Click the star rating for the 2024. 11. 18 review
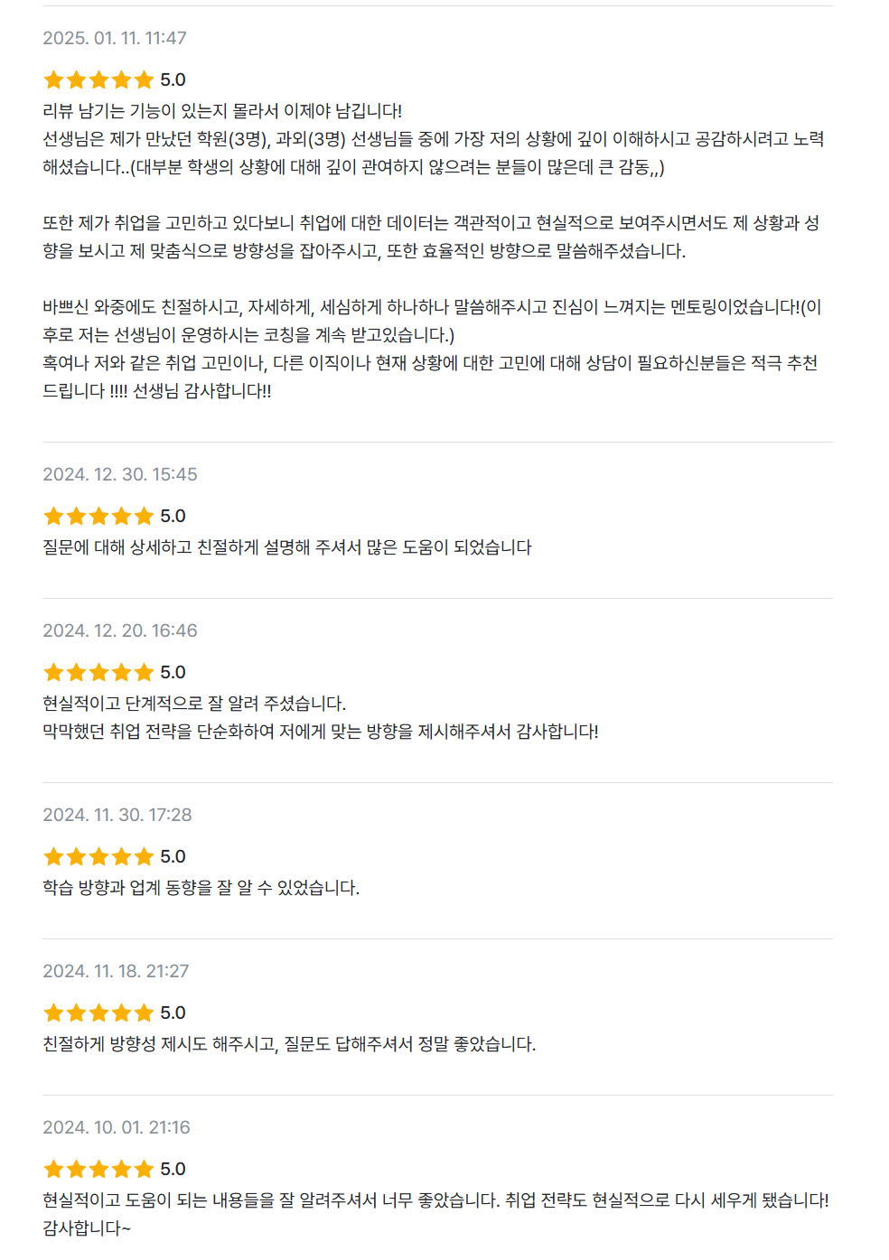Image resolution: width=889 pixels, height=1260 pixels. pos(98,1013)
